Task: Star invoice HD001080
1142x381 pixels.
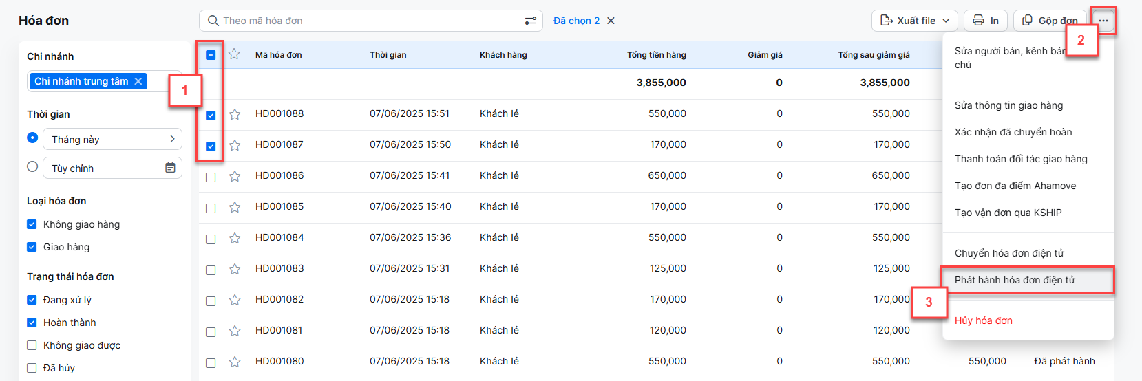Action: tap(235, 362)
